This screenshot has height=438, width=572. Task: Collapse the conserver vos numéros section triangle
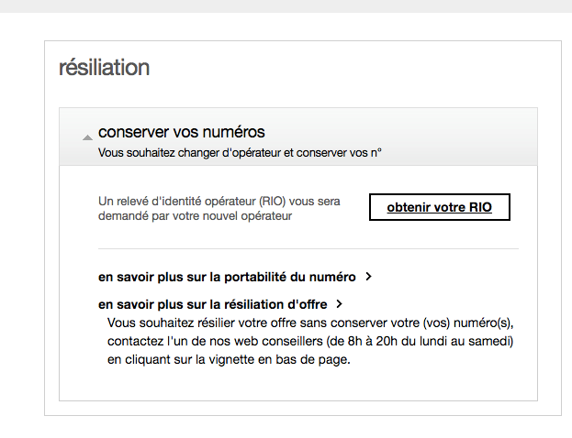[x=87, y=137]
